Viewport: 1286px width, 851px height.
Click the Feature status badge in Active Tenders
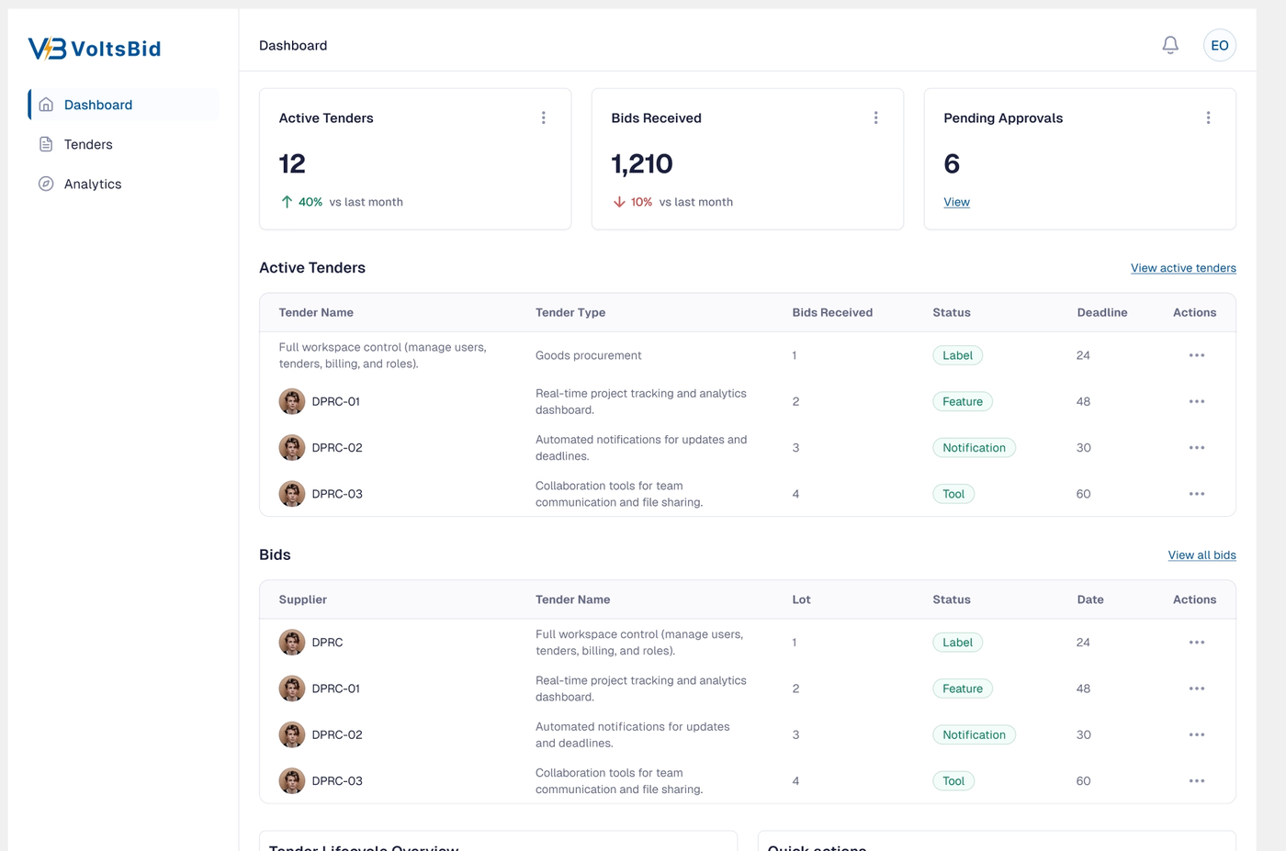pyautogui.click(x=963, y=401)
